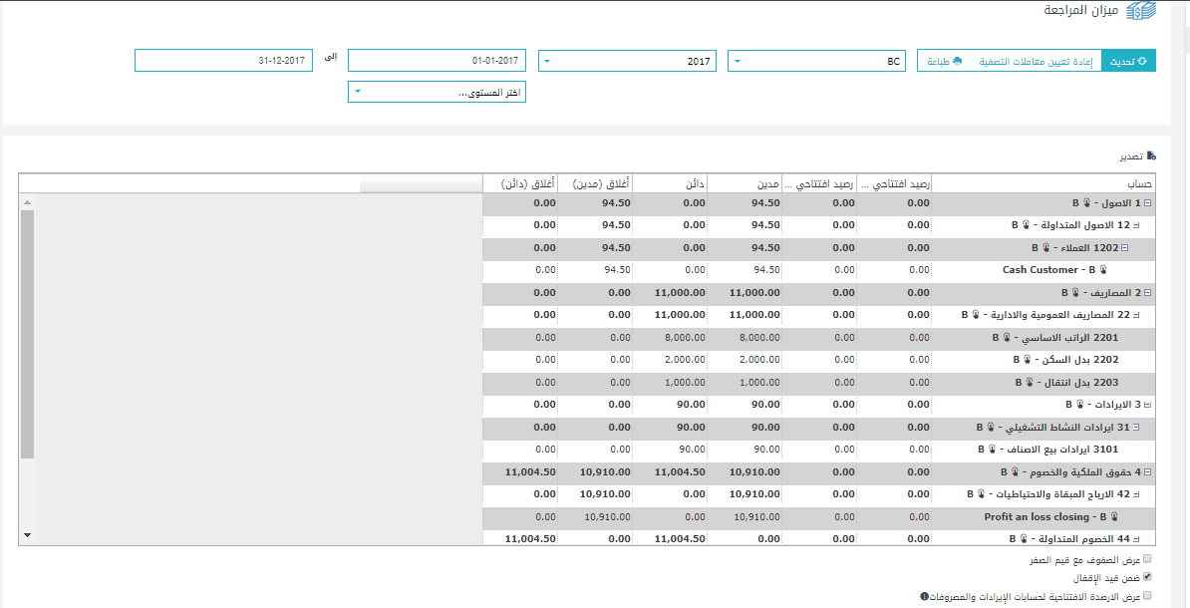Screen dimensions: 1190x608
Task: Click the icon next to account 2201
Action: point(1007,338)
